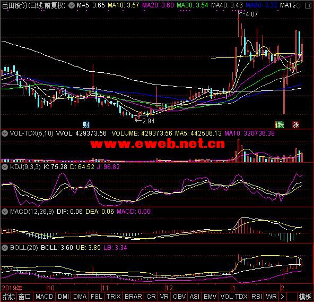This screenshot has width=314, height=302.
Task: Click the UB: 3.85 upper band value
Action: [x=88, y=248]
